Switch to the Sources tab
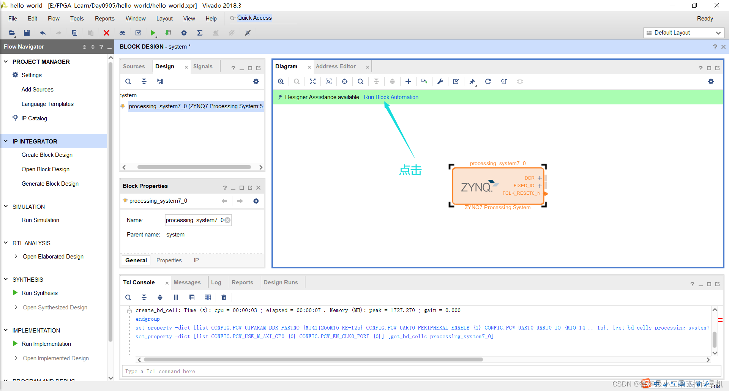Image resolution: width=729 pixels, height=391 pixels. (x=134, y=66)
